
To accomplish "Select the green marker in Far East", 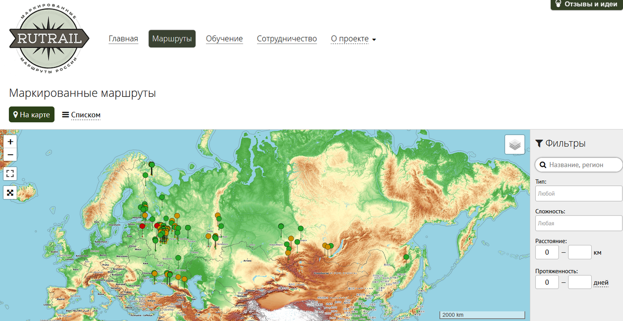I will click(x=406, y=257).
